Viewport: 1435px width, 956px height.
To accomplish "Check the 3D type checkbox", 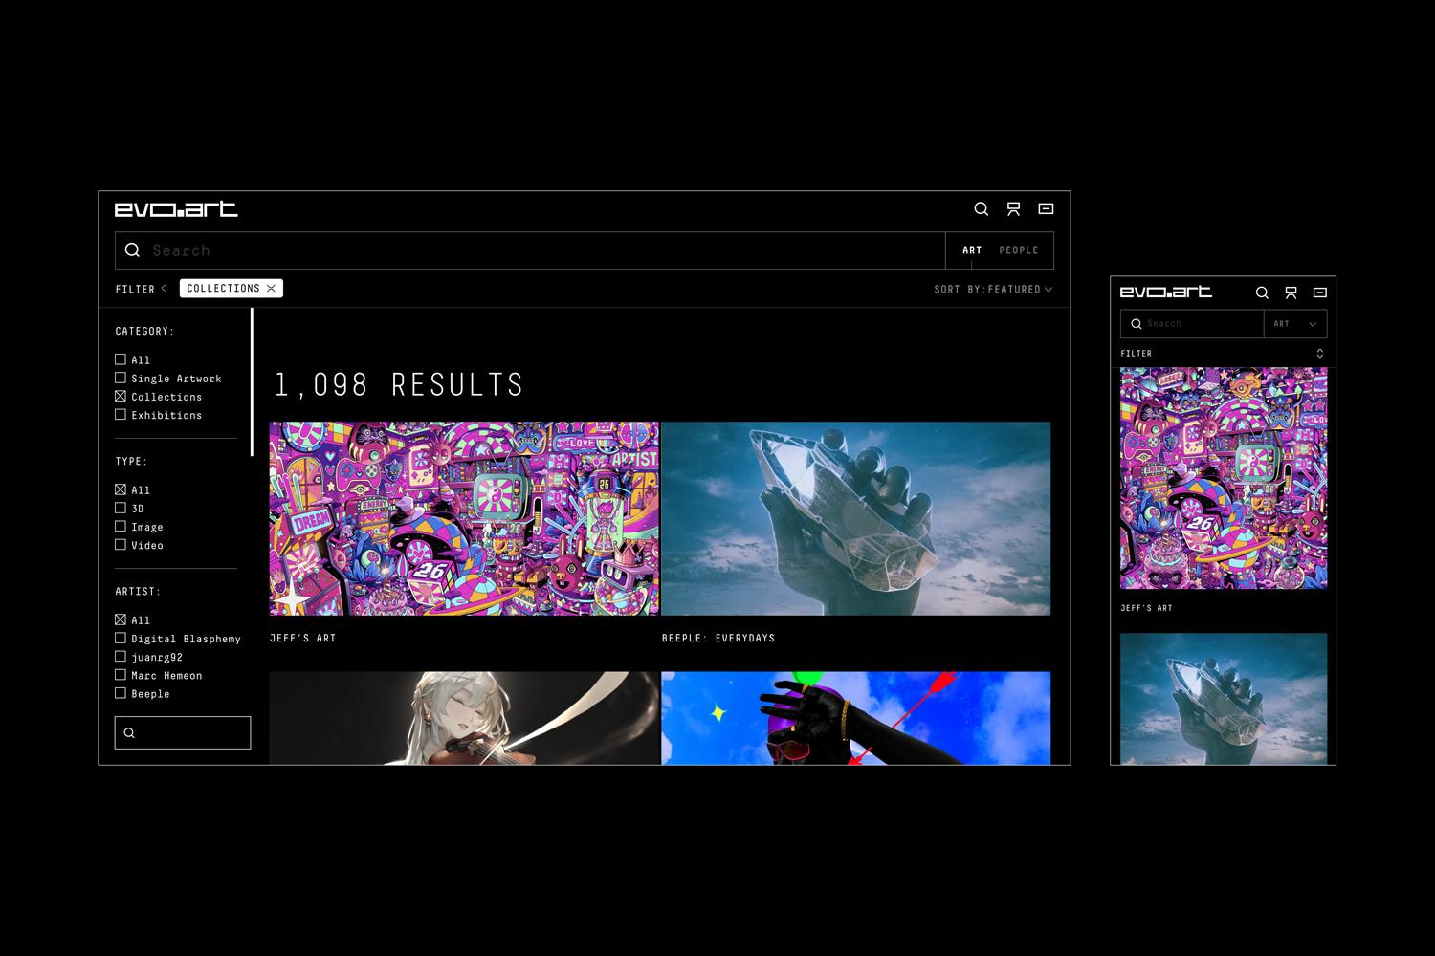I will 121,508.
